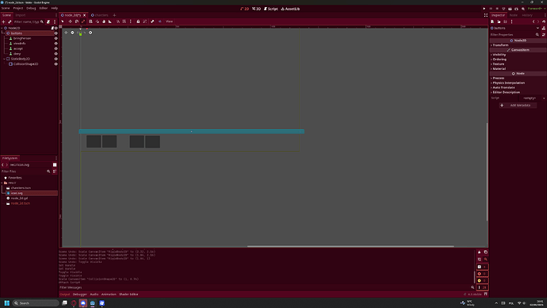The image size is (547, 308).
Task: Click the lock selected node icon
Action: (138, 21)
